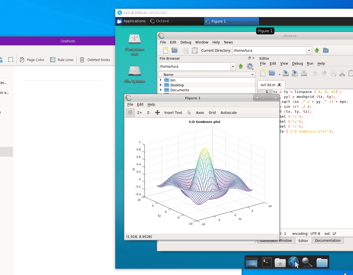Browse directories icon next to Current Directory
The image size is (353, 275).
pyautogui.click(x=326, y=50)
